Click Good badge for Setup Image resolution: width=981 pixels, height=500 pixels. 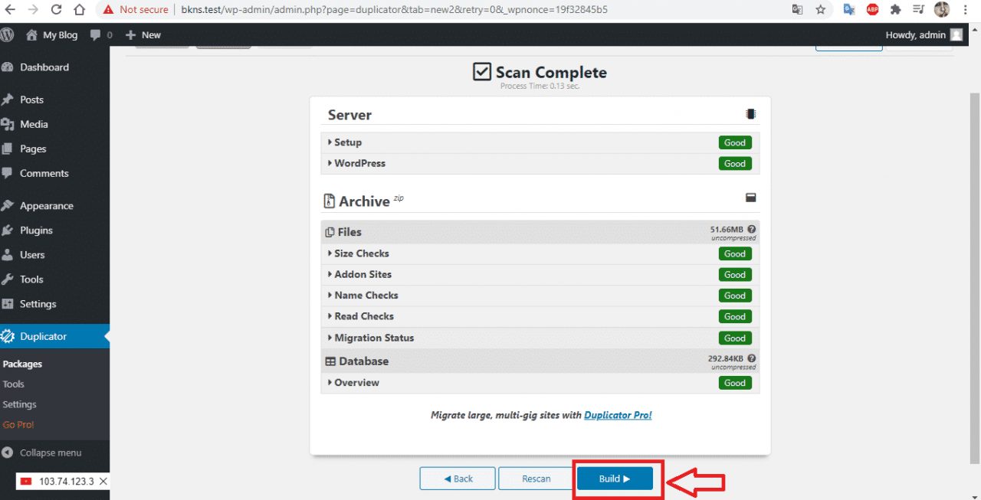coord(735,142)
